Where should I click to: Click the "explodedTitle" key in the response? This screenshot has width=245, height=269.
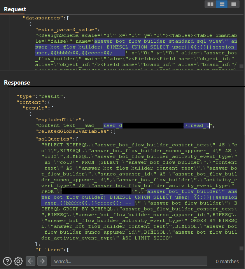[58, 120]
